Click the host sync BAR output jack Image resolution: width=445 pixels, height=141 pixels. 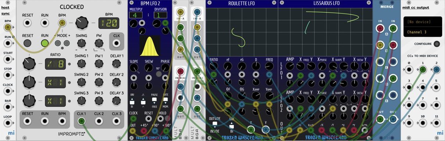(8, 106)
